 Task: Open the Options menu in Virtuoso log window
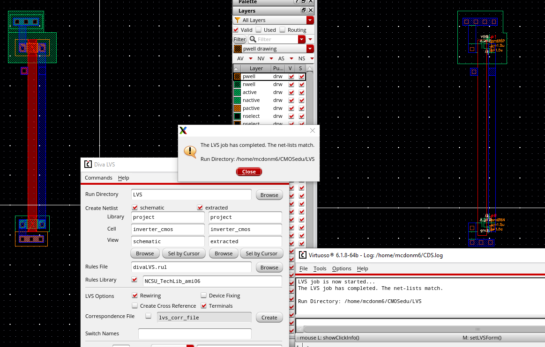[342, 268]
